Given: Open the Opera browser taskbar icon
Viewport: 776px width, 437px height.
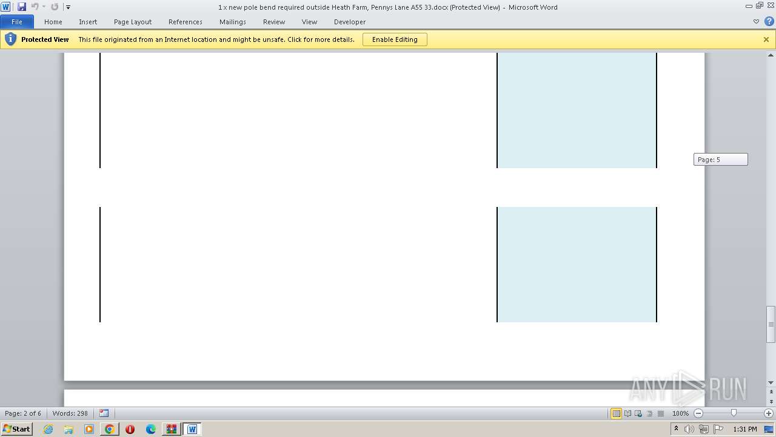Looking at the screenshot, I should point(130,429).
